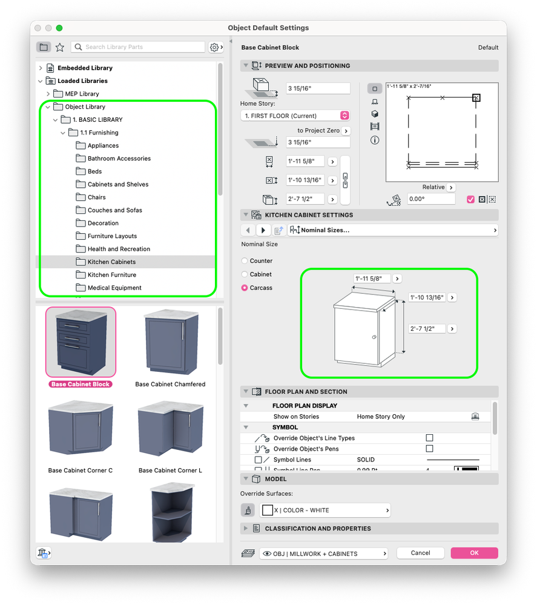
Task: Click the rotation angle icon
Action: [394, 200]
